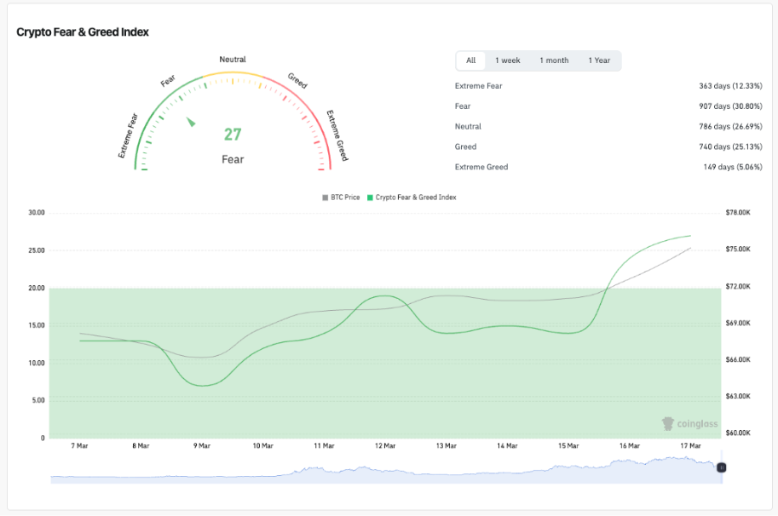Screen dimensions: 778x516
Task: Click the '786 days (26.69%)' value
Action: [x=730, y=126]
